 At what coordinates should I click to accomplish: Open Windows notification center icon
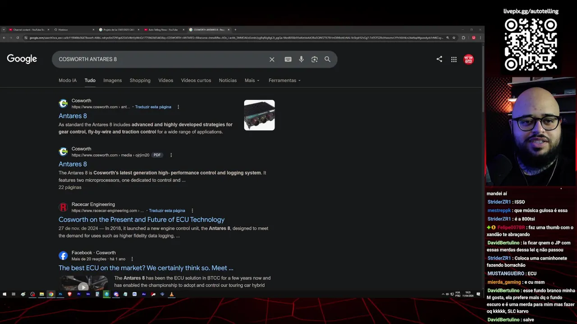(x=479, y=294)
